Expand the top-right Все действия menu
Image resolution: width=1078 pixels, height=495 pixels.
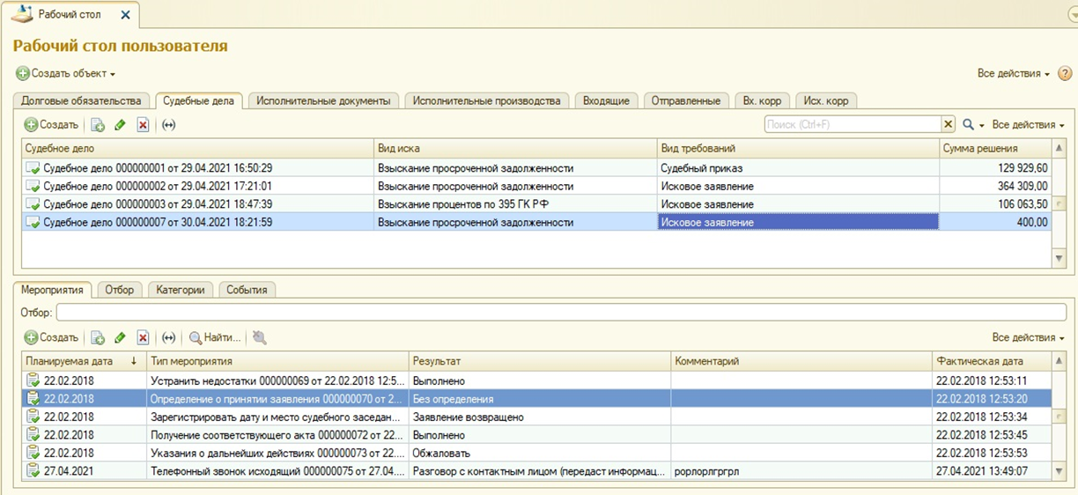click(x=1013, y=74)
